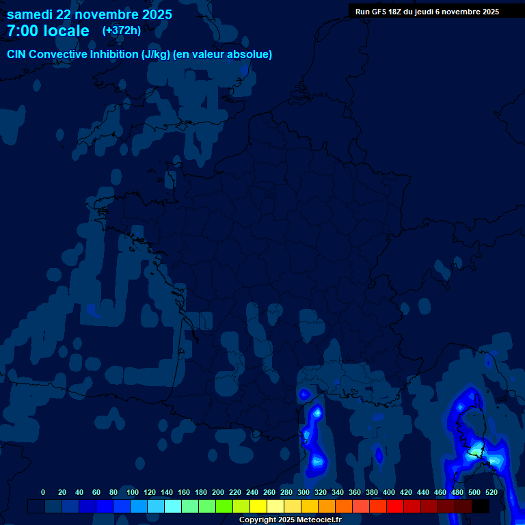Image resolution: width=525 pixels, height=525 pixels.
Task: Click the GFS 18Z run info label
Action: [x=427, y=12]
